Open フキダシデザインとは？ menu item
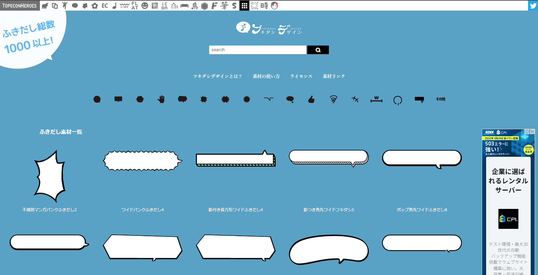 click(217, 76)
